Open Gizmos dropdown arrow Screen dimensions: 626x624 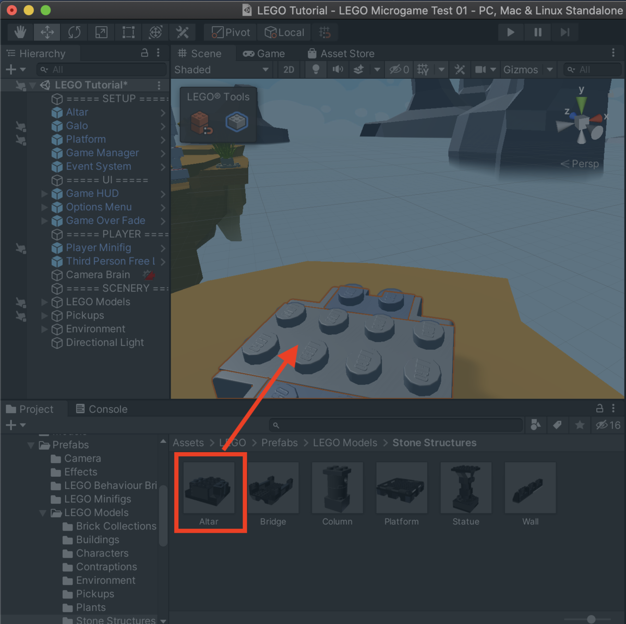tap(550, 69)
